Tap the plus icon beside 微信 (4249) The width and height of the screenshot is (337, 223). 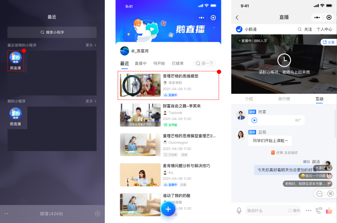98,214
